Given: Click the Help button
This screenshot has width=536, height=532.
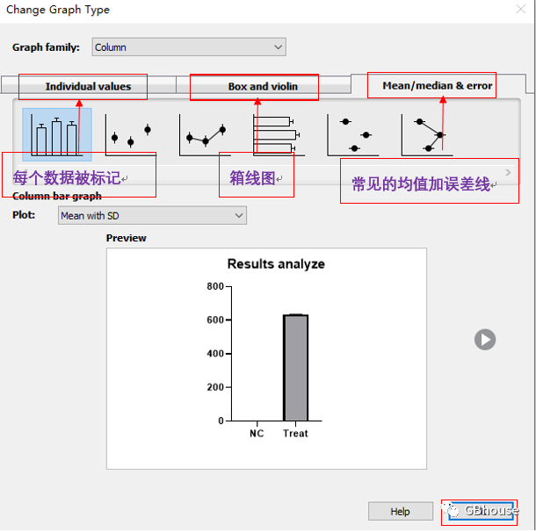Looking at the screenshot, I should click(x=400, y=511).
